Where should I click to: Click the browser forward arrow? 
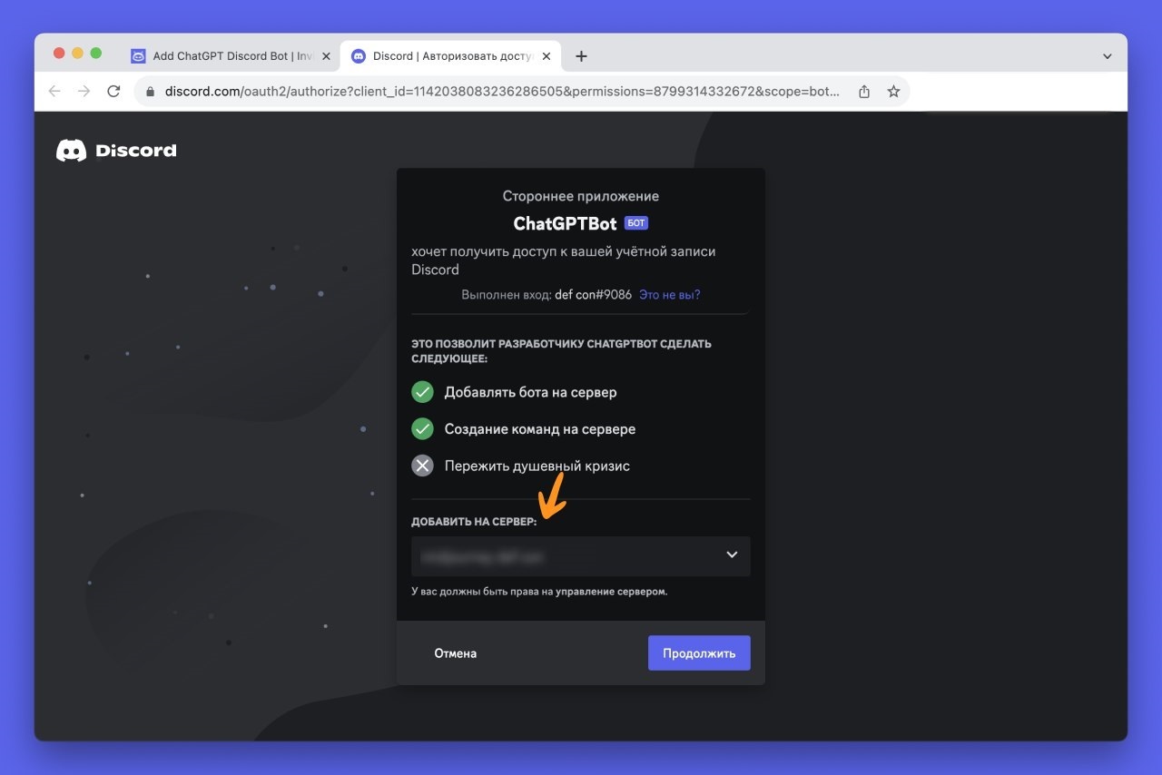click(x=84, y=92)
